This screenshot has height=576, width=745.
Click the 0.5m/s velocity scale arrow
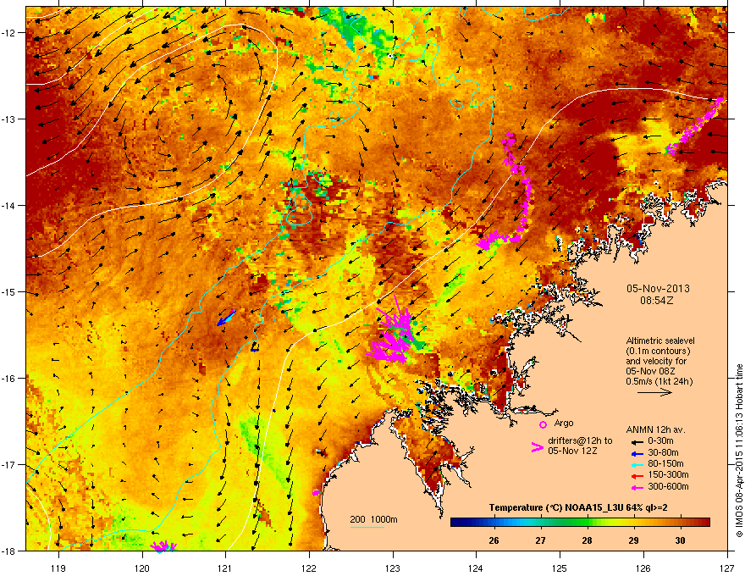tap(654, 392)
